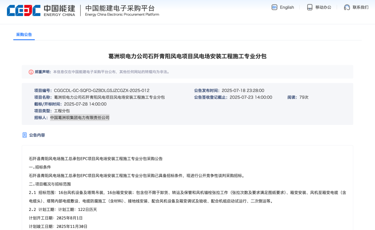The image size is (375, 230).
Task: Click the 公告内容 section heading
Action: coord(37,135)
